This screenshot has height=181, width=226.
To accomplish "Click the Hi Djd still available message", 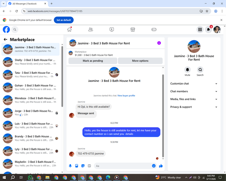I will click(94, 107).
